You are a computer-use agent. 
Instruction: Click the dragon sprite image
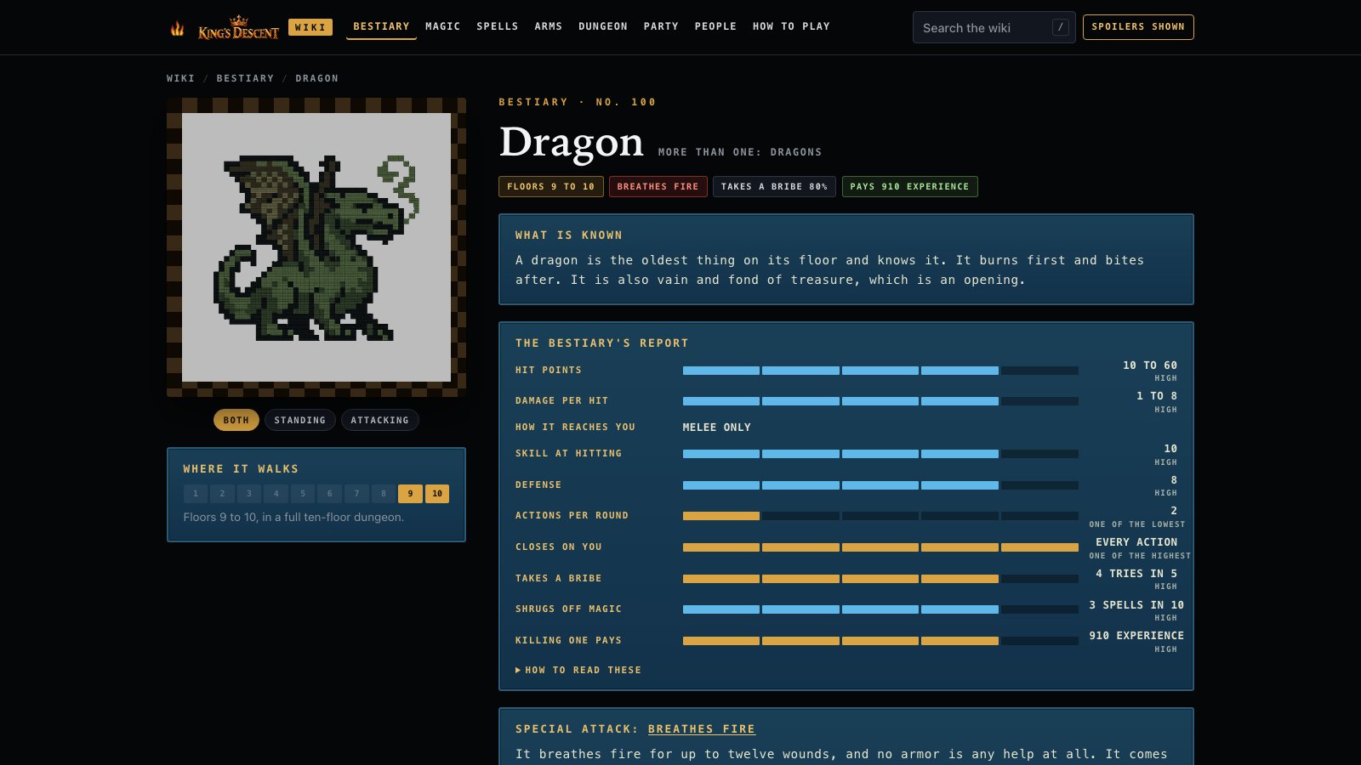316,247
